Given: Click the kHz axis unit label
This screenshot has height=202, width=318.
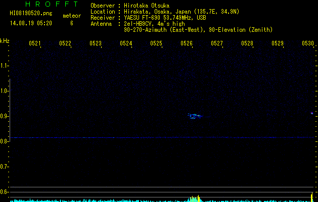Looking at the screenshot, I should [x=5, y=41].
